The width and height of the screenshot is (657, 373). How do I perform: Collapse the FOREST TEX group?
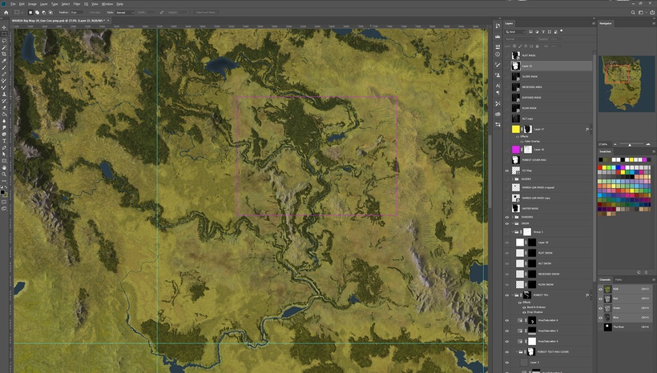513,295
